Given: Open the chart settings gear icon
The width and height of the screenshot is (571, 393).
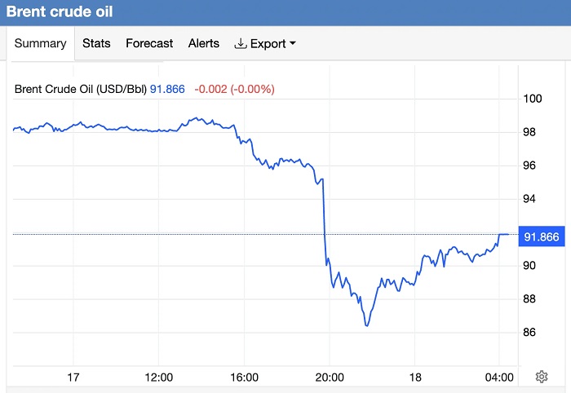Looking at the screenshot, I should (x=541, y=376).
